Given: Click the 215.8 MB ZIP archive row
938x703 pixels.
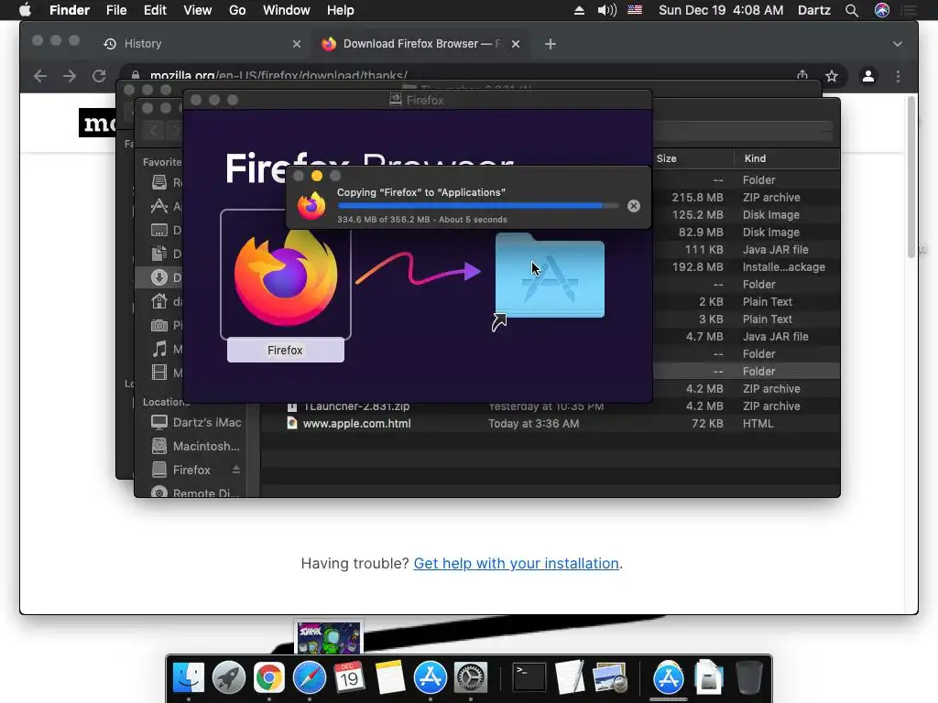Looking at the screenshot, I should pyautogui.click(x=746, y=198).
